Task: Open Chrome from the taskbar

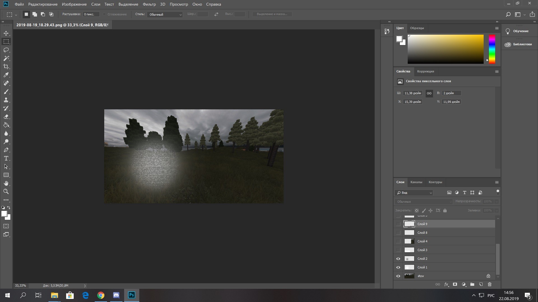Action: click(101, 295)
